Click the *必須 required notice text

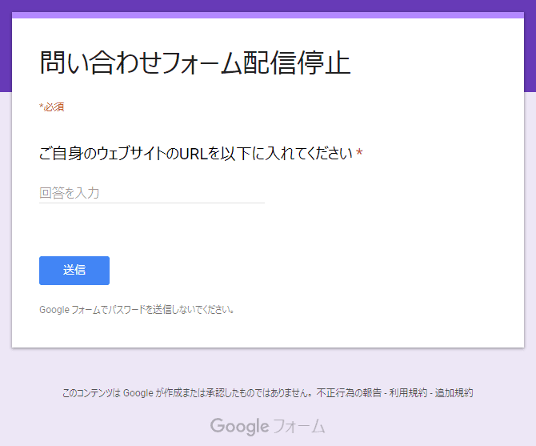click(x=52, y=107)
